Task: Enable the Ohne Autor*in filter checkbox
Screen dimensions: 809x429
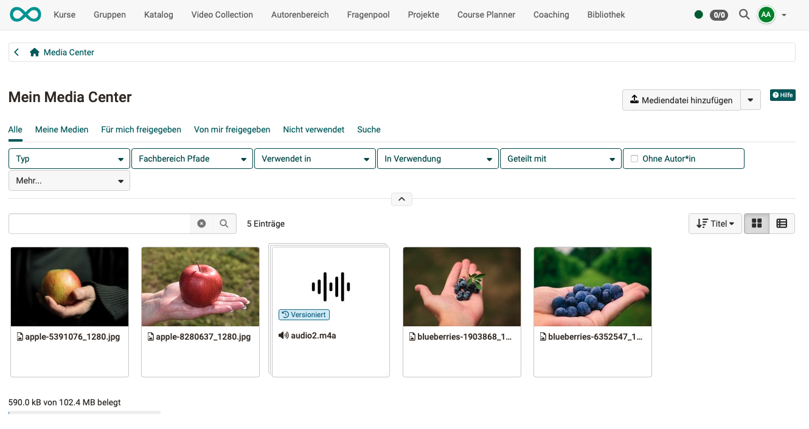Action: click(634, 158)
